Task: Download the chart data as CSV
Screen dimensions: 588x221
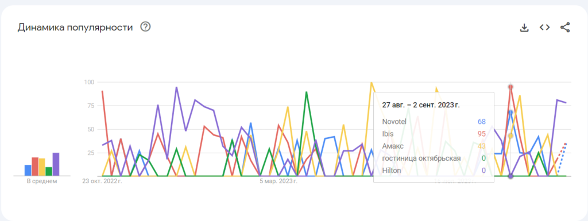Action: pyautogui.click(x=524, y=28)
